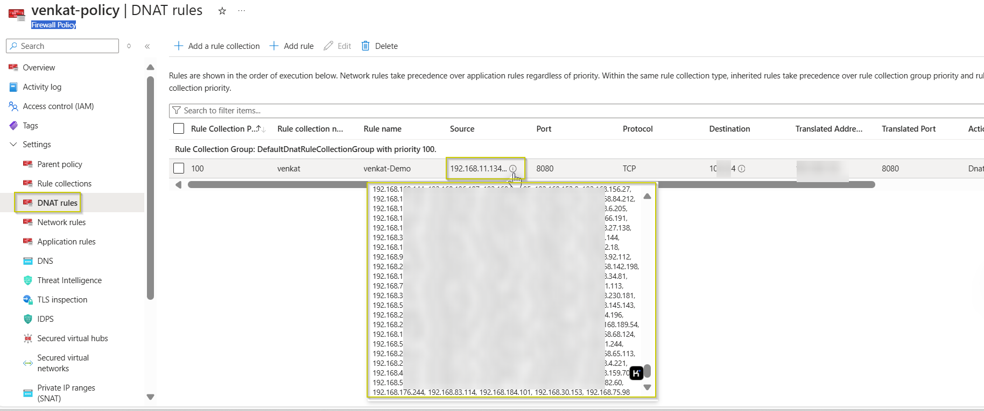Open TLS inspection settings
The height and width of the screenshot is (411, 984).
pyautogui.click(x=62, y=300)
